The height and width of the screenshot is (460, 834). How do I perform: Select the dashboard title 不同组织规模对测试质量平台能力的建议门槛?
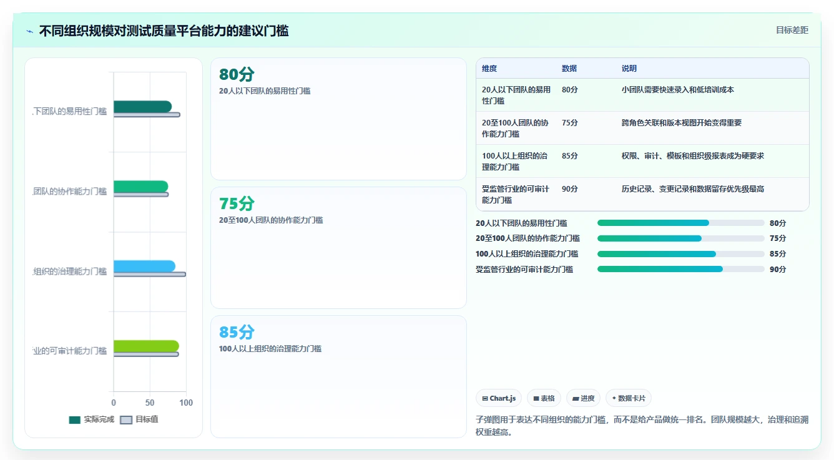click(164, 31)
